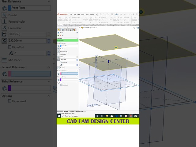This screenshot has height=147, width=196.
Task: Open the dropdown arrow under Hole Wizard
Action: coord(91,23)
